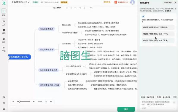Click the document assistant avatar icon
This screenshot has width=178, height=112.
click(x=143, y=16)
